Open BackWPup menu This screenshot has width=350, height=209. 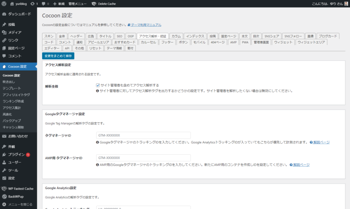(x=18, y=196)
